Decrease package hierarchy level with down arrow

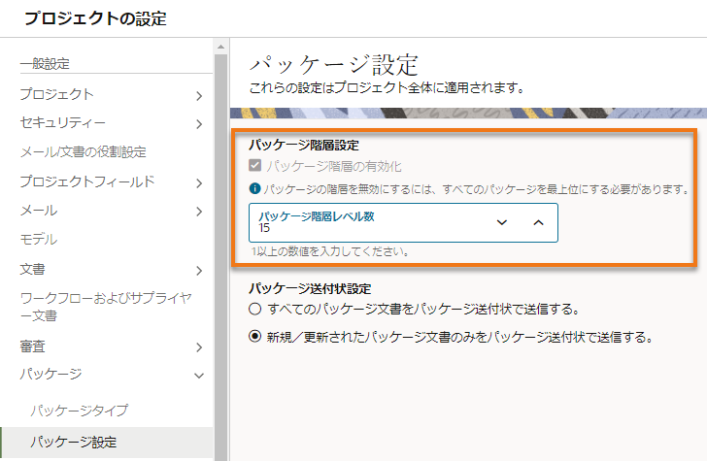(502, 222)
